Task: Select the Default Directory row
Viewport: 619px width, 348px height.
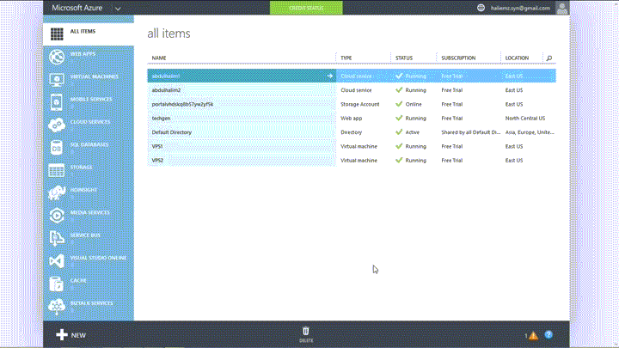Action: (x=352, y=132)
